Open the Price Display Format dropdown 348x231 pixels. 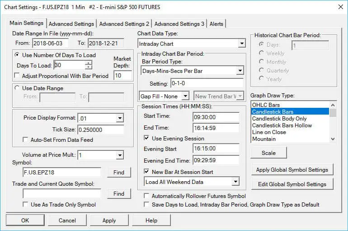pos(120,118)
